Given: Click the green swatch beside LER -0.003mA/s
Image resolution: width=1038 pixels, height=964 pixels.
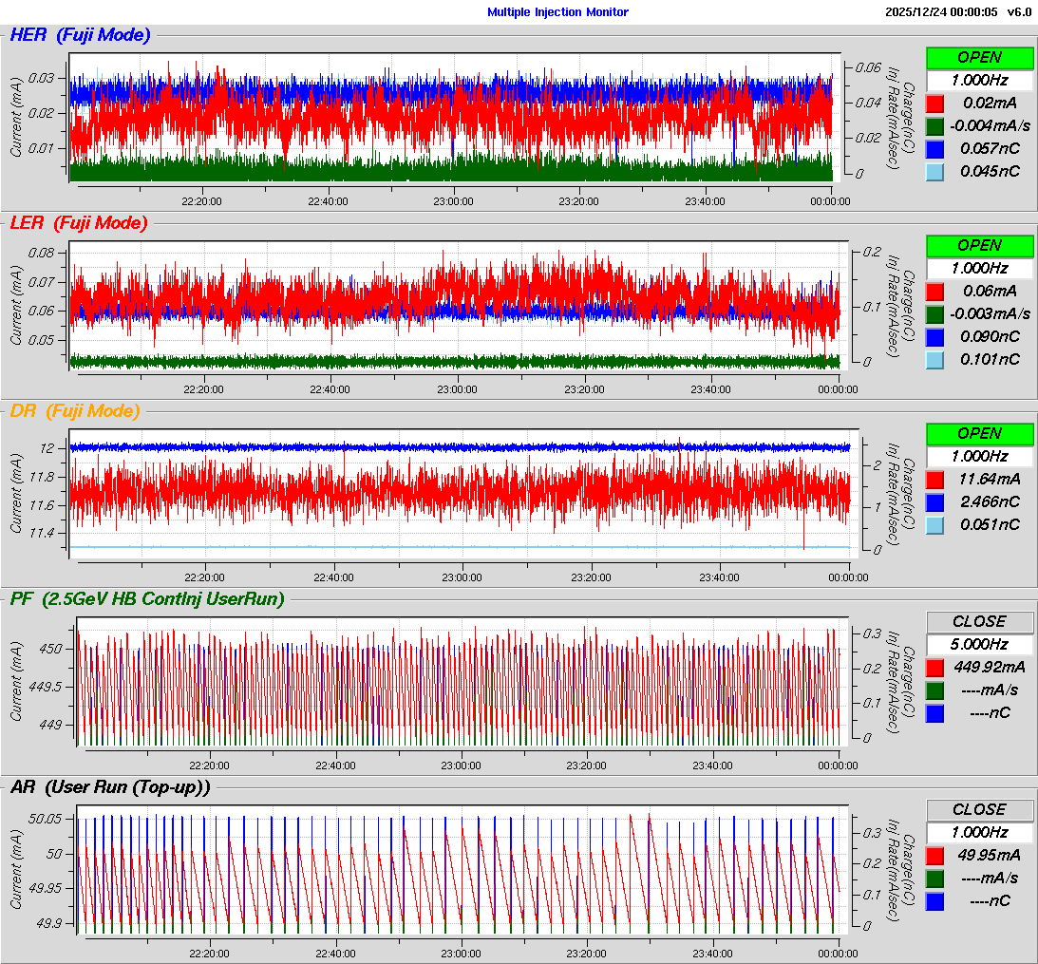Looking at the screenshot, I should [935, 314].
